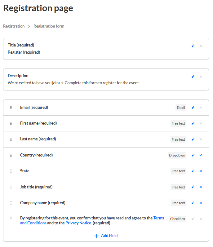213x247 pixels.
Task: Grab the drag handle for Email row
Action: tap(11, 108)
